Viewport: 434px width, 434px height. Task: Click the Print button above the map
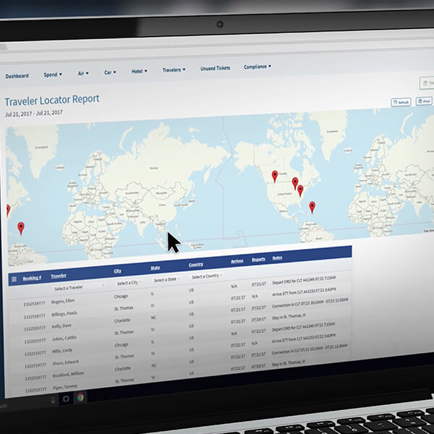click(x=424, y=101)
